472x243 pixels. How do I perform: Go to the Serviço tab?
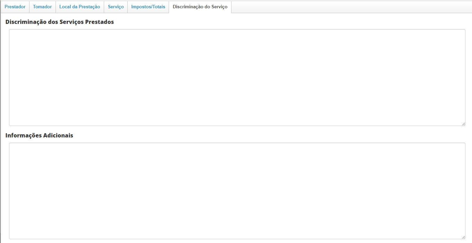click(x=116, y=7)
